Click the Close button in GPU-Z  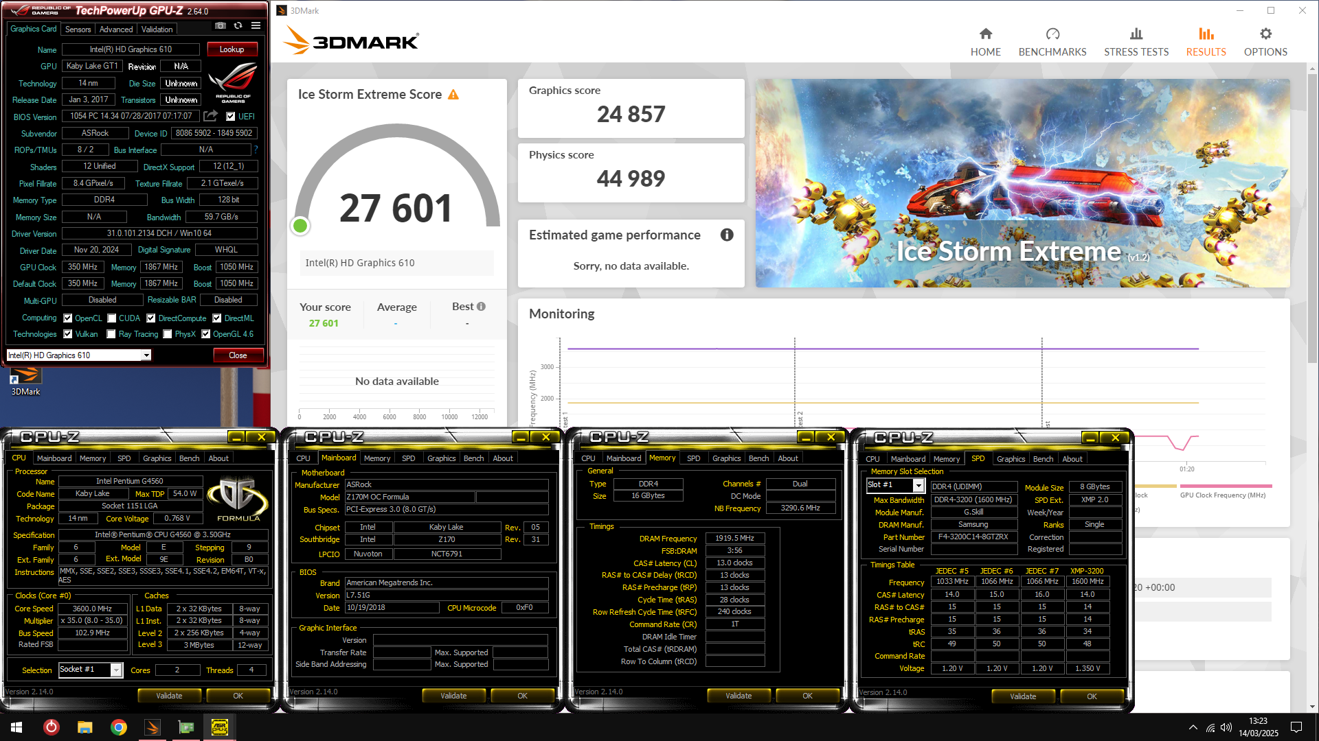click(x=238, y=355)
